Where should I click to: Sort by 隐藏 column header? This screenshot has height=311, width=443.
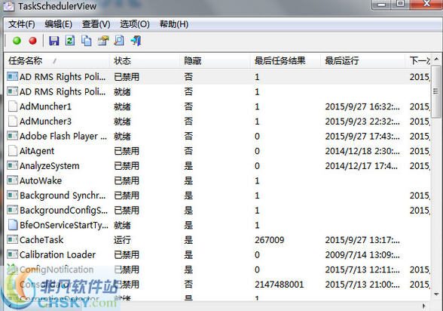click(215, 60)
